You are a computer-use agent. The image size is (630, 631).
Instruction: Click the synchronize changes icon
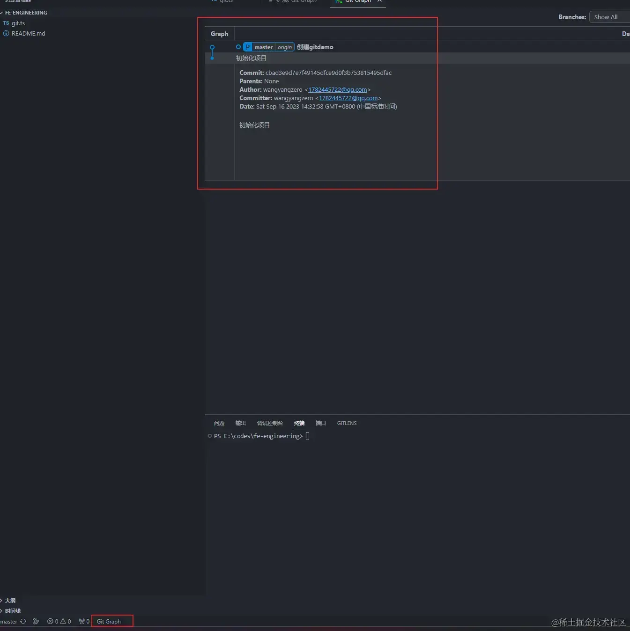pos(23,622)
